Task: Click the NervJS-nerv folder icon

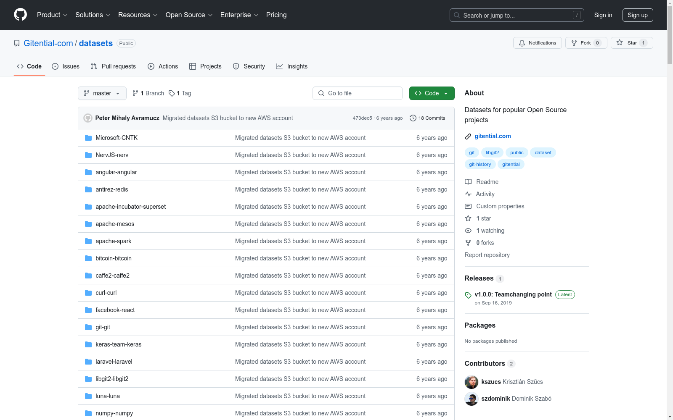Action: [x=88, y=155]
